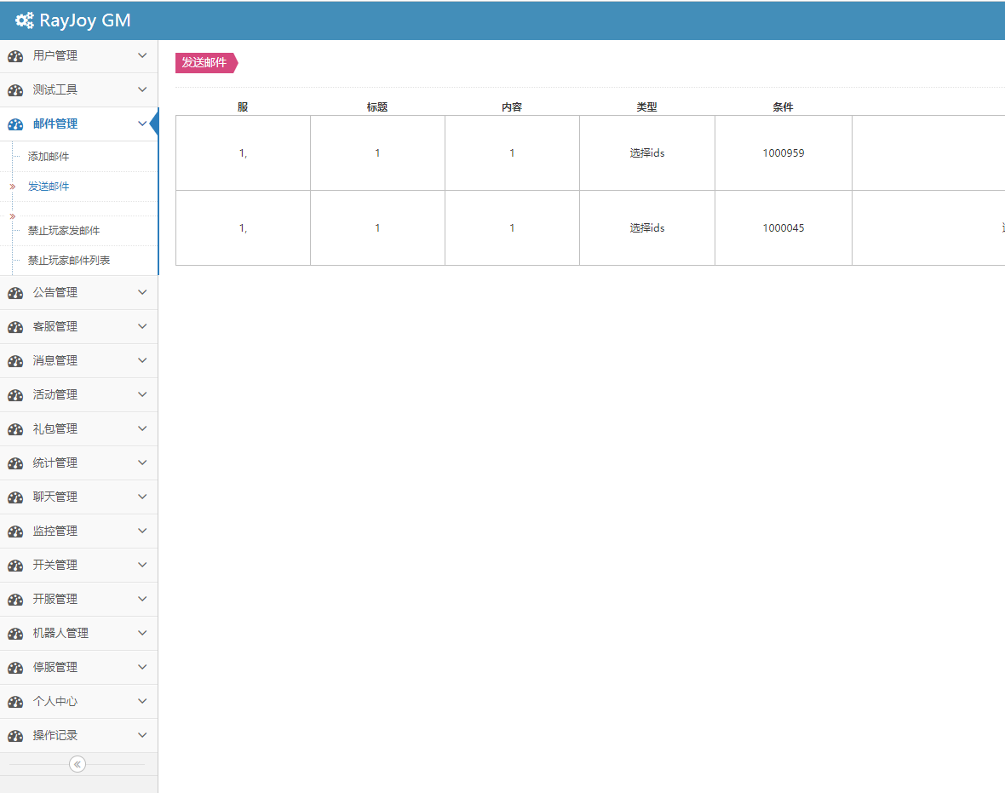
Task: Select the 发送邮件 sidebar item
Action: [49, 187]
